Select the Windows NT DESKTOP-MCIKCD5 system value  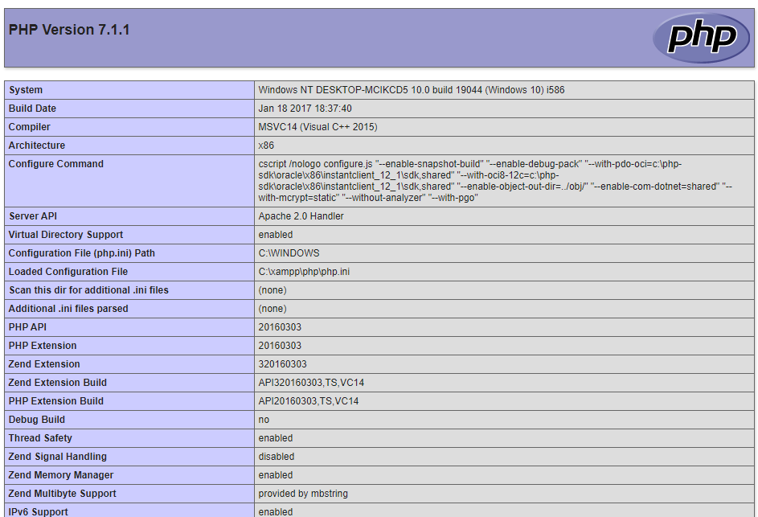(x=411, y=90)
